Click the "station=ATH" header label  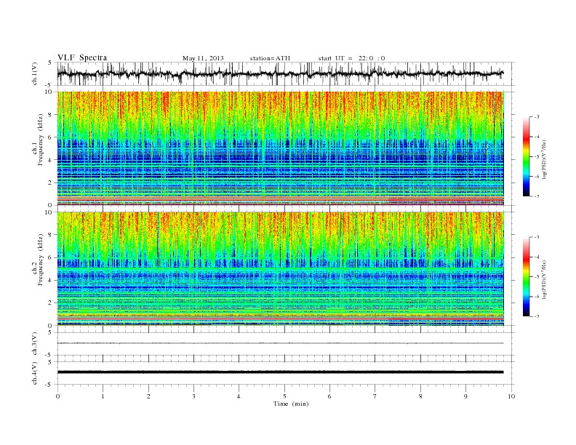point(270,58)
